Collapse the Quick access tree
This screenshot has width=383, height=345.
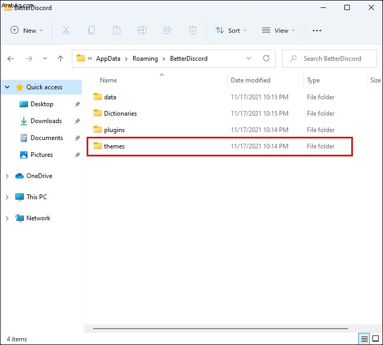coord(7,87)
